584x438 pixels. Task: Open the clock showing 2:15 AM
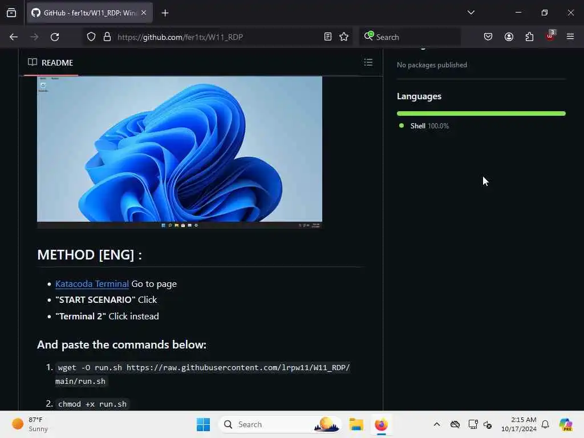click(518, 424)
